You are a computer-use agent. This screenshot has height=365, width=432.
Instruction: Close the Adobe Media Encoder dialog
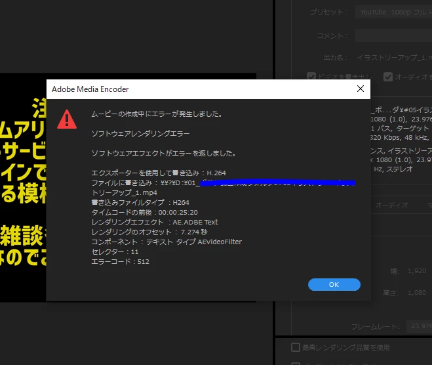(361, 89)
